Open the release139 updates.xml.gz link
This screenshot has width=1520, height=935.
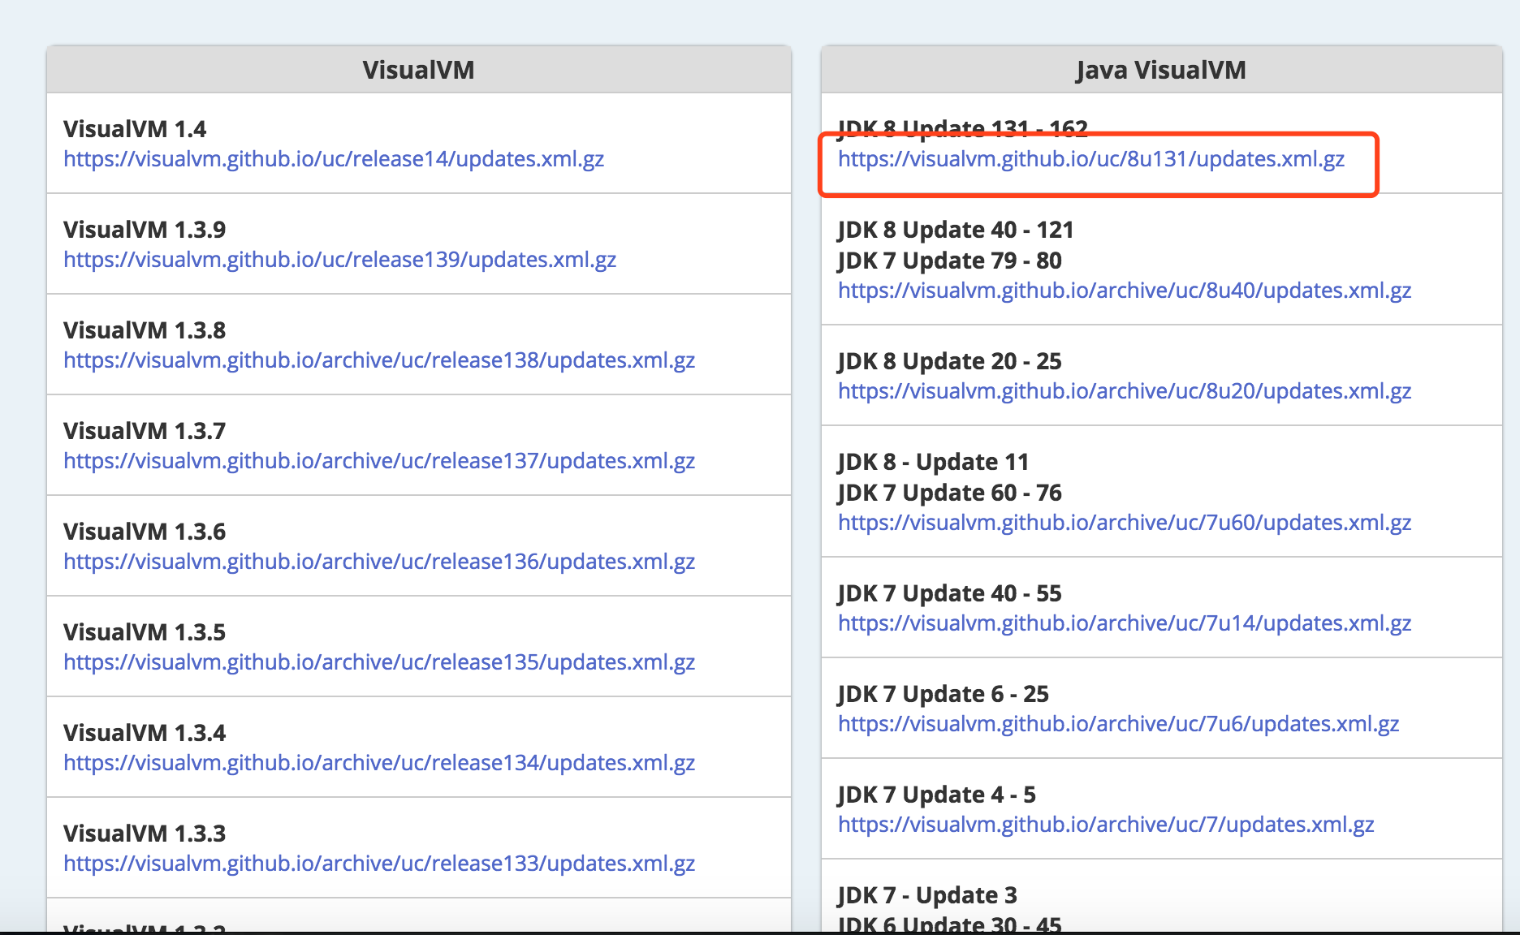[340, 260]
